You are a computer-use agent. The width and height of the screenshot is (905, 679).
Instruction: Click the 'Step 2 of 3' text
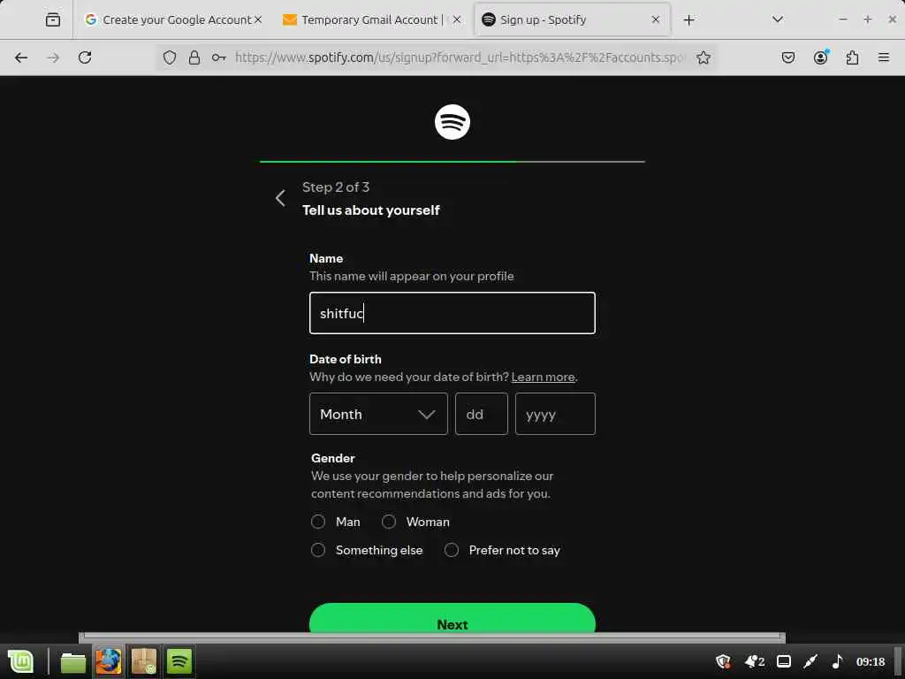pos(335,187)
